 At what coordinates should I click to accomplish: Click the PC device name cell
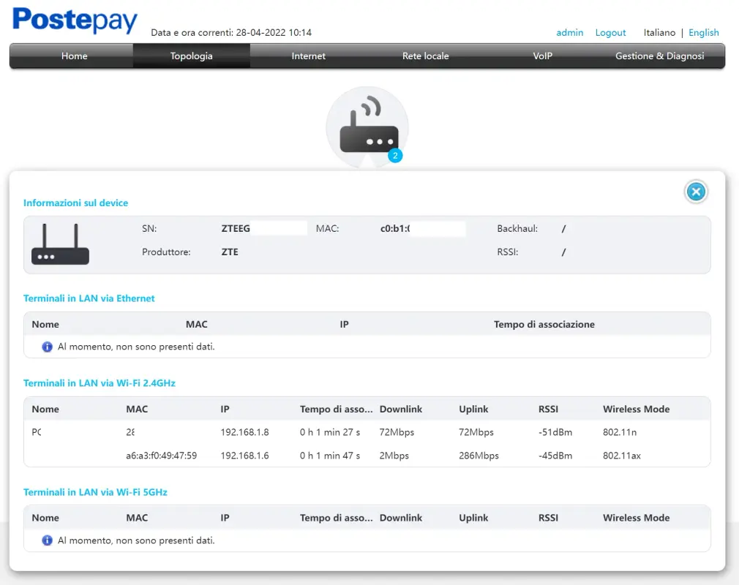coord(37,432)
